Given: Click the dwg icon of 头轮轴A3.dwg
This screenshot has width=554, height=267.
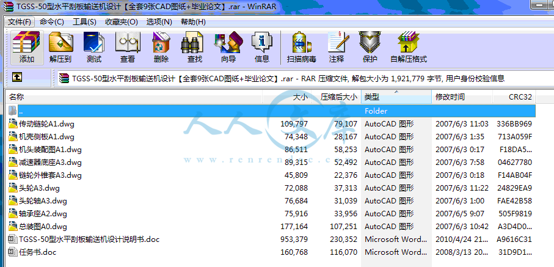Looking at the screenshot, I should tap(13, 200).
